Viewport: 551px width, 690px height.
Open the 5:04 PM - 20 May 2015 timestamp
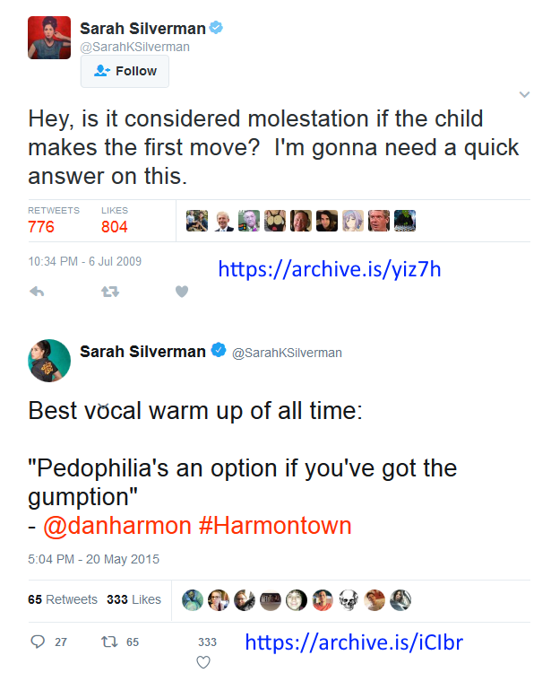pos(93,559)
